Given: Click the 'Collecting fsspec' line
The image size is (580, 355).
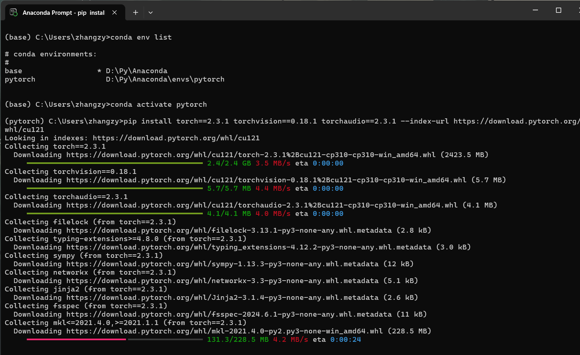Looking at the screenshot, I should (86, 306).
